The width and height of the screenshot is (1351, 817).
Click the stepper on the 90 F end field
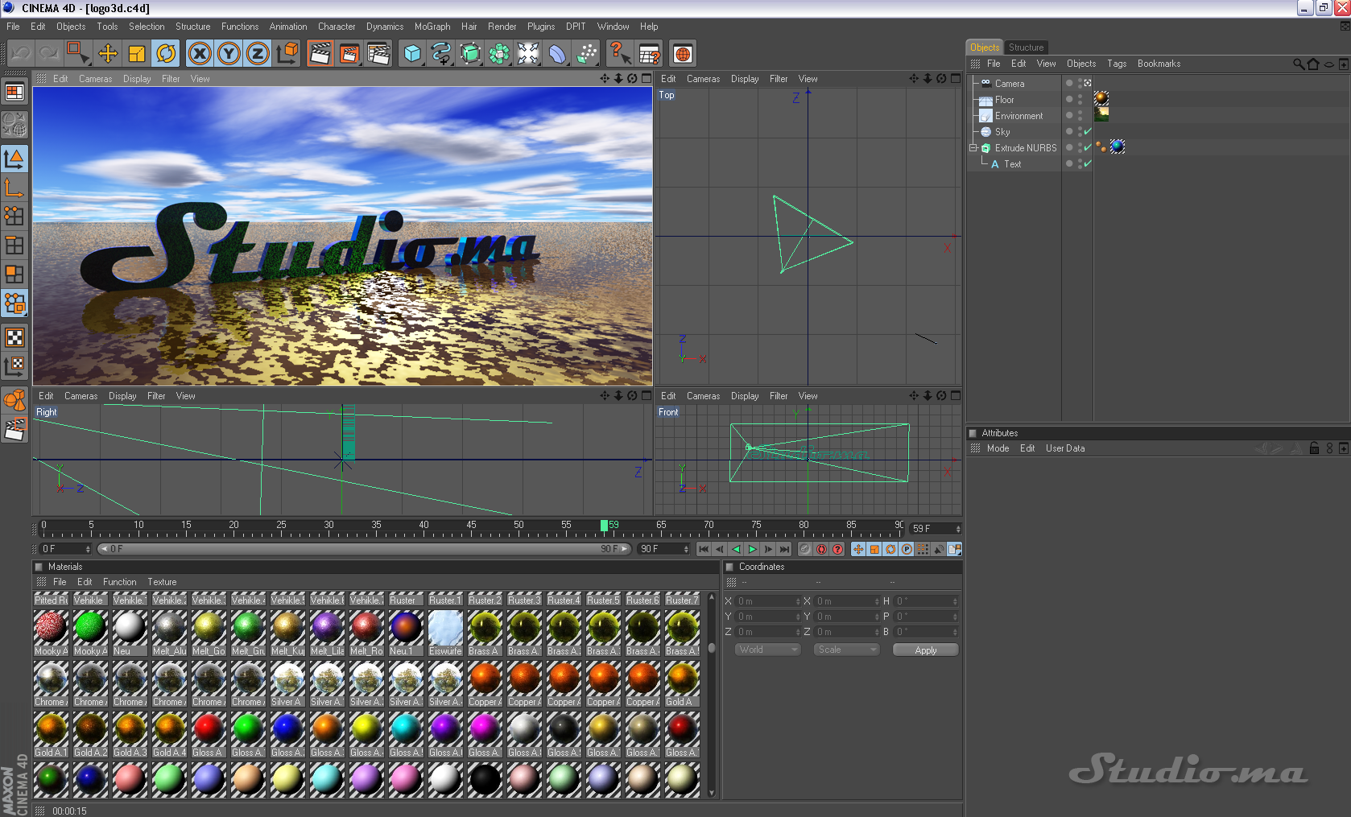[686, 549]
